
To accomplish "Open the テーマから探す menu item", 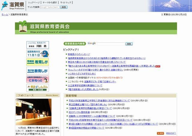I will tap(50, 3).
